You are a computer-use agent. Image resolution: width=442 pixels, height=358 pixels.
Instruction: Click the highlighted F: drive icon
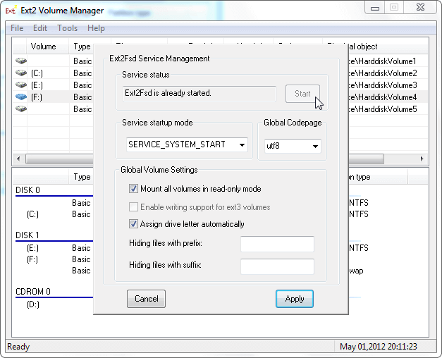pyautogui.click(x=21, y=97)
